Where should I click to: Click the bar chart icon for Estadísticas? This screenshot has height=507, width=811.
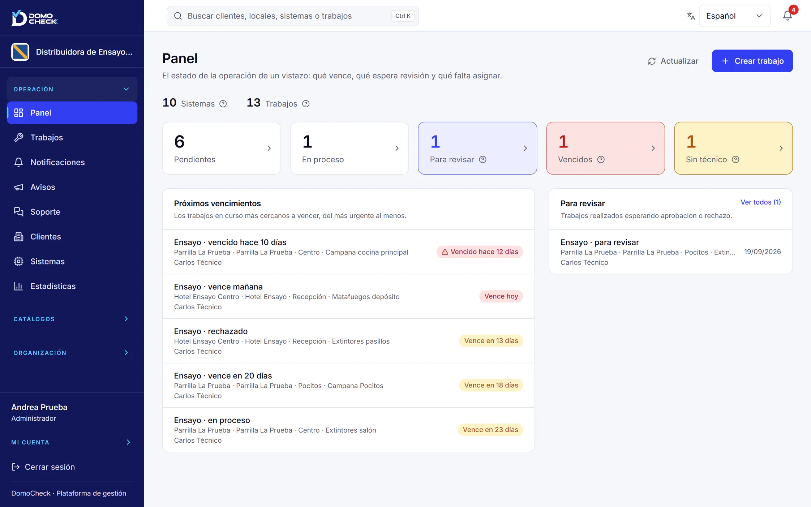18,286
